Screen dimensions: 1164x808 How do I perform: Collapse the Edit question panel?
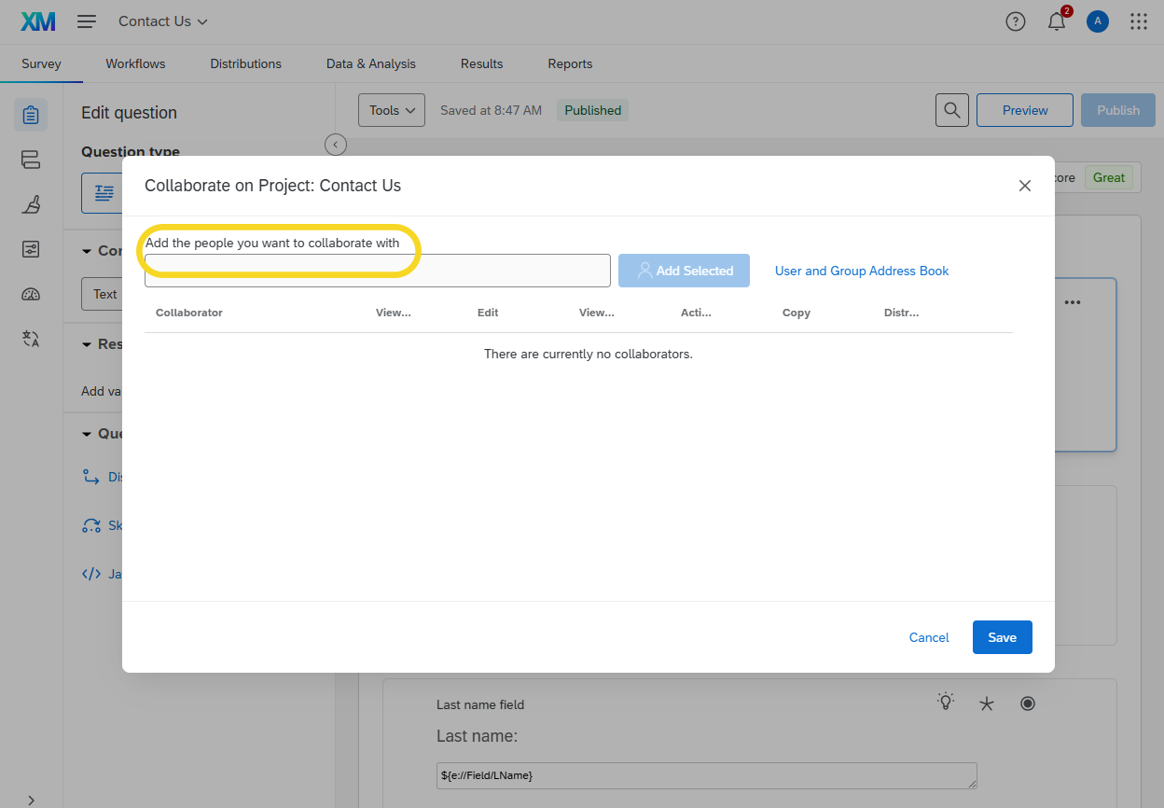click(336, 145)
